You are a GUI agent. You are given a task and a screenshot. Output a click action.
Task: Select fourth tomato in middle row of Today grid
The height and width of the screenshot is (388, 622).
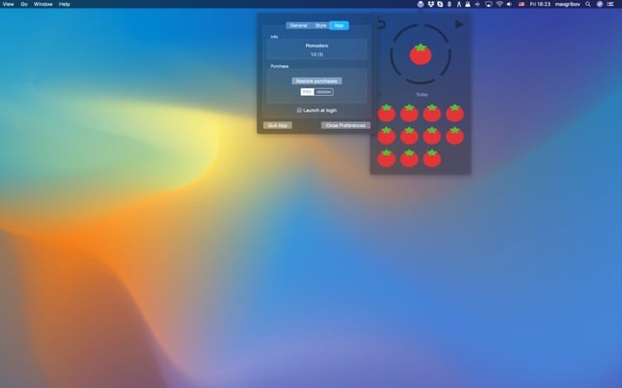pyautogui.click(x=455, y=135)
